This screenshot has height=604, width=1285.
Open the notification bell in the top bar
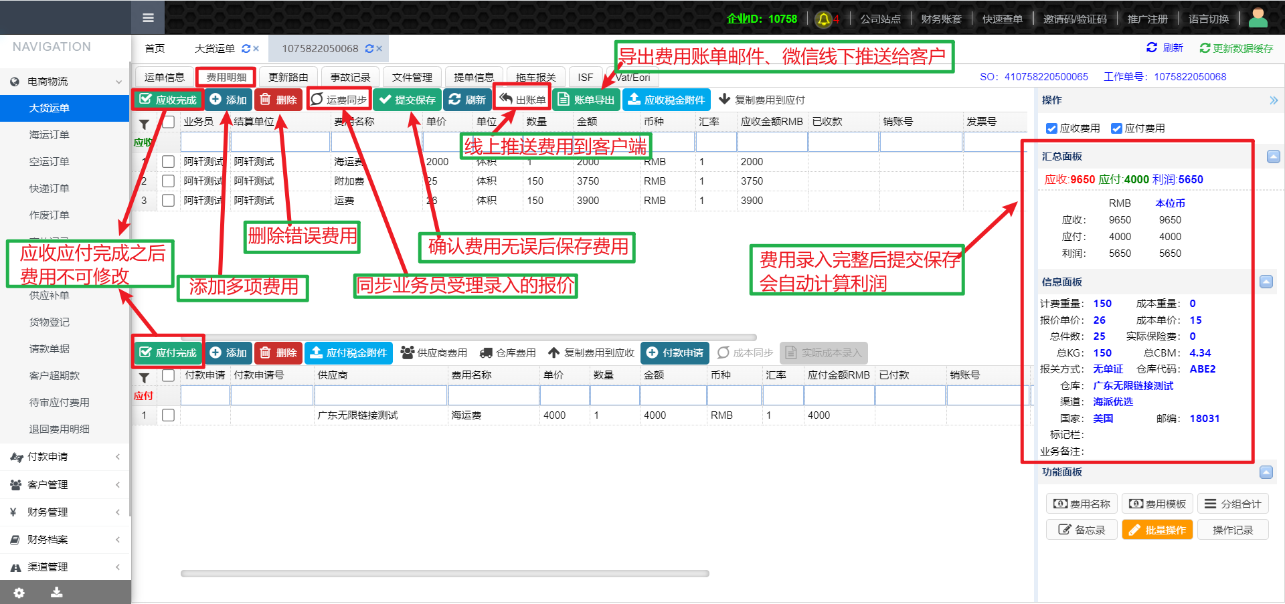pyautogui.click(x=824, y=19)
